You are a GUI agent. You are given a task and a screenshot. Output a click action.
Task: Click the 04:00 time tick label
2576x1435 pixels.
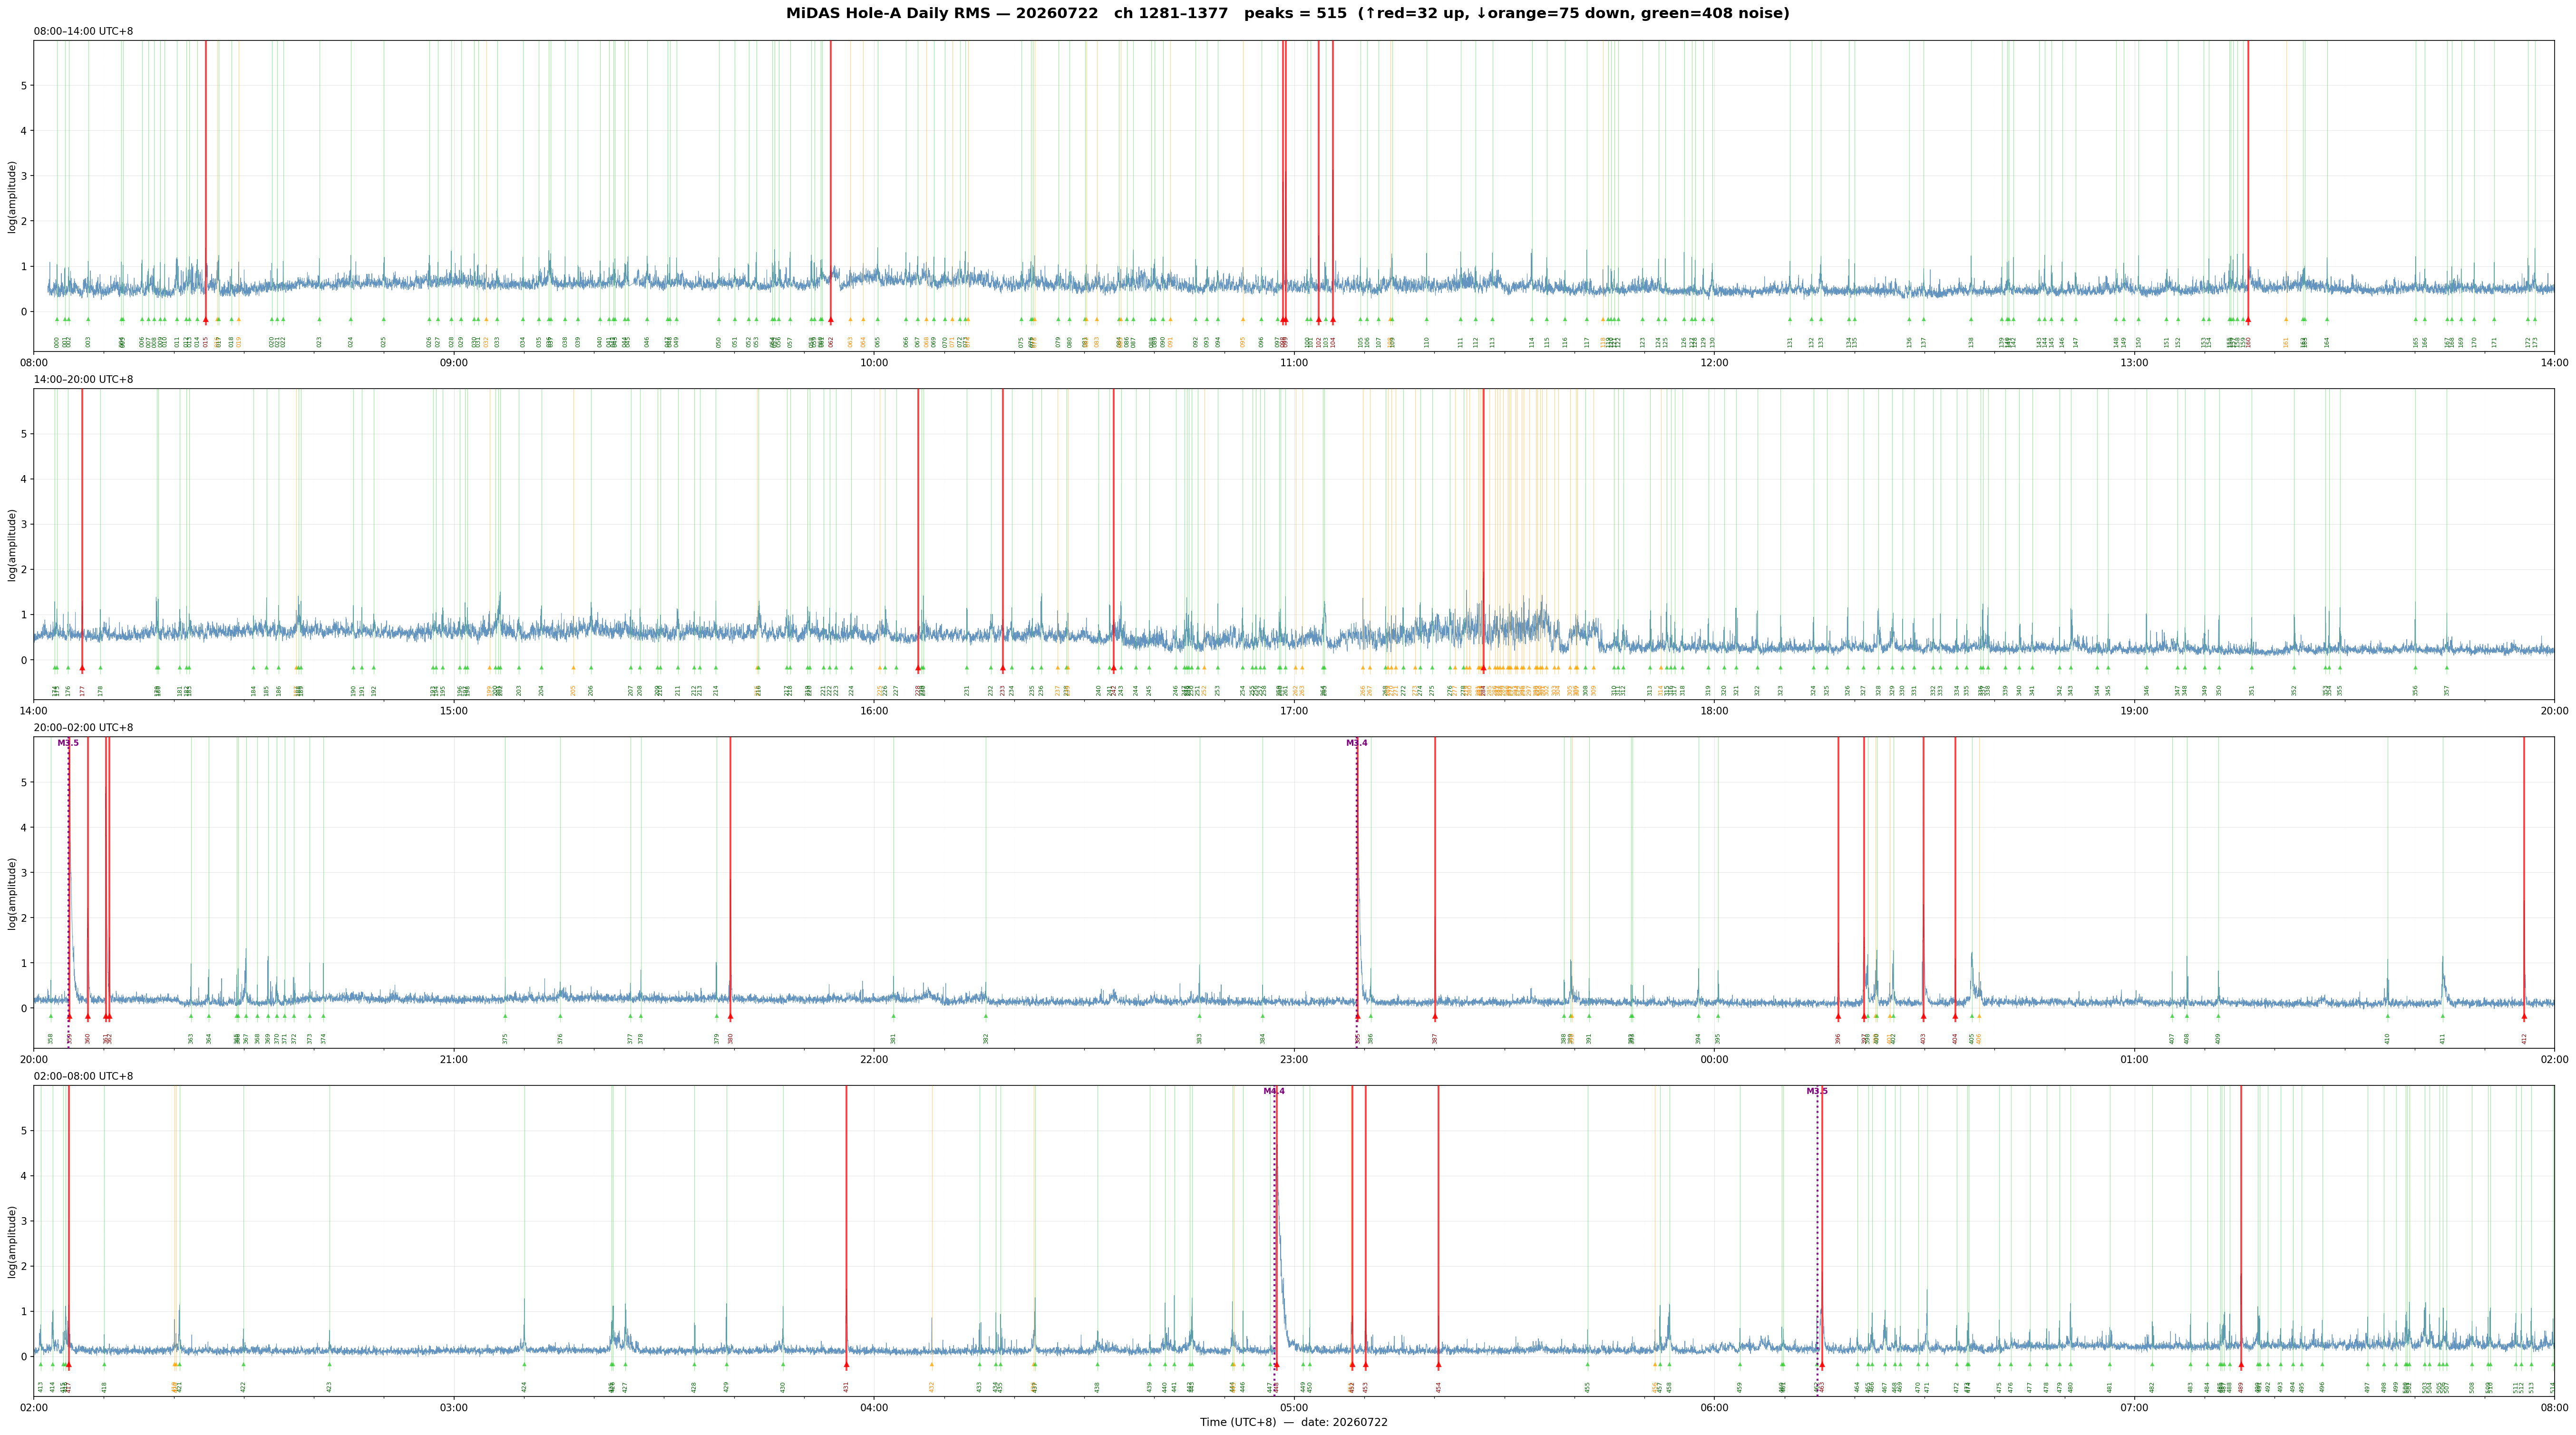point(874,1407)
